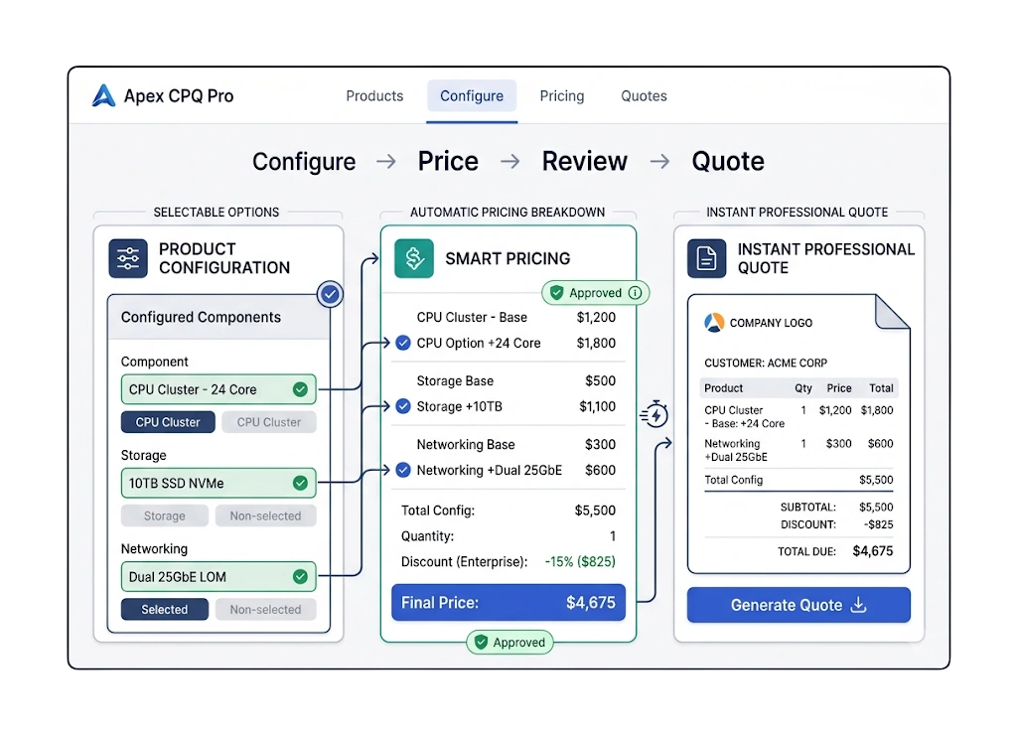The width and height of the screenshot is (1017, 736).
Task: Click the Product column header in quote
Action: 723,387
